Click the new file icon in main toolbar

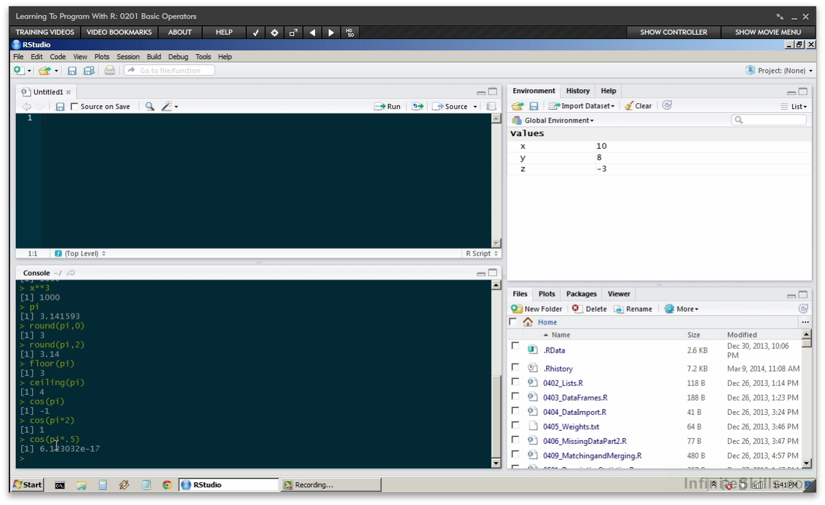point(19,71)
